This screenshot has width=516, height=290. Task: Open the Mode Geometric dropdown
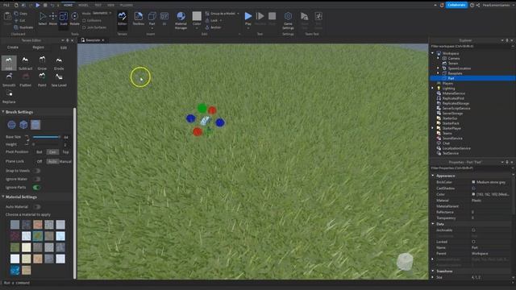(x=102, y=13)
